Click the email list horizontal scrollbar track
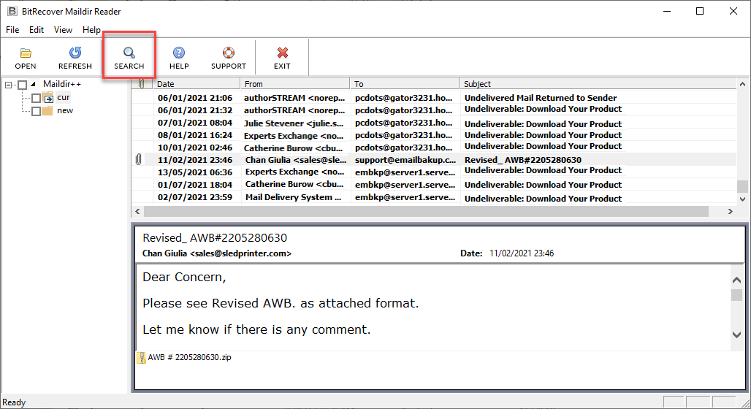751x409 pixels. tap(426, 211)
